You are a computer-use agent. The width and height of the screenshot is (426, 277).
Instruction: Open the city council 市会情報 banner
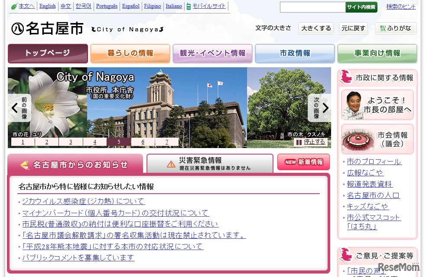pyautogui.click(x=377, y=139)
